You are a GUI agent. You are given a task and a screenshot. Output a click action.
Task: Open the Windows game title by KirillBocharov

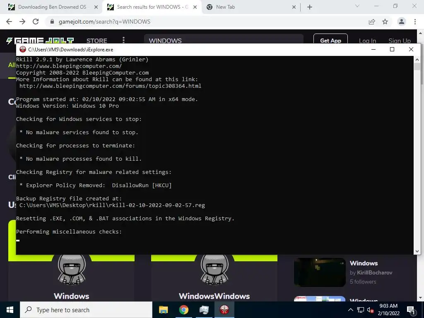tap(364, 263)
